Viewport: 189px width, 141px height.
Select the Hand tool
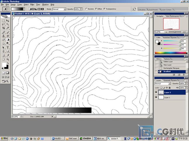coord(4,59)
